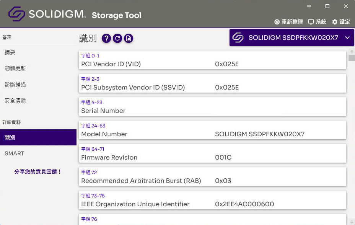Click the circular refresh icon beside 識別
This screenshot has height=225, width=355.
[x=117, y=39]
